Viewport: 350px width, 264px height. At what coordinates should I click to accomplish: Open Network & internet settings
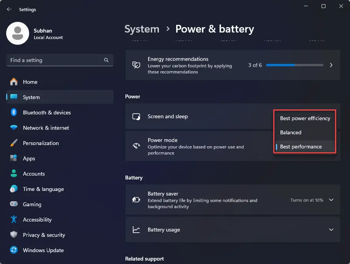click(x=46, y=128)
